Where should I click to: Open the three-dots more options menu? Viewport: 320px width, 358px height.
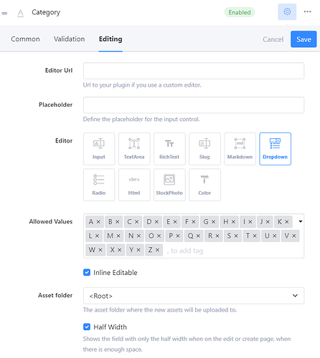point(307,11)
